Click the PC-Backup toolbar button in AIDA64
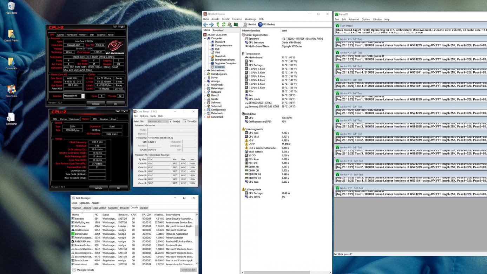Screen dimensions: 487x274 pos(266,25)
